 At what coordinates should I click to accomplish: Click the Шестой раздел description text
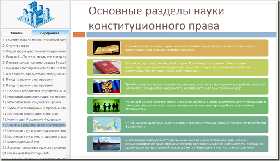(194, 144)
